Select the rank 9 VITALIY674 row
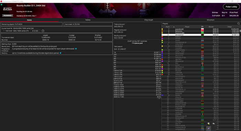Viewport: 241px width, 131px height. [200, 44]
